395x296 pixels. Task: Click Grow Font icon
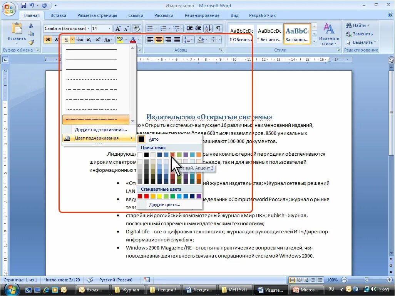click(x=118, y=28)
